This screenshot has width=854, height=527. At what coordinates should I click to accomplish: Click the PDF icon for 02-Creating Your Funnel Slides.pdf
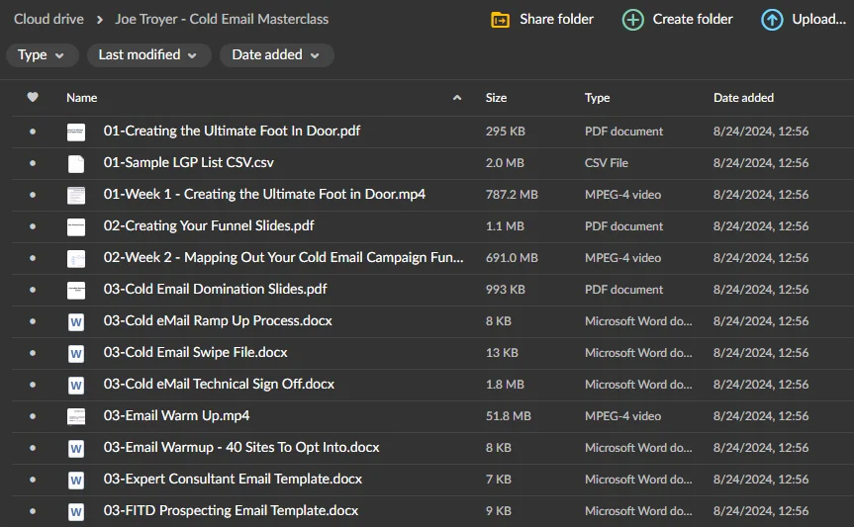coord(76,226)
